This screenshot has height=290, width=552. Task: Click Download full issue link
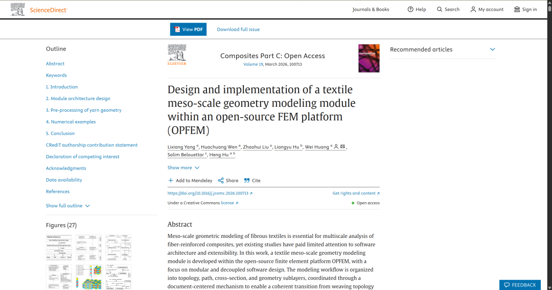pyautogui.click(x=238, y=30)
